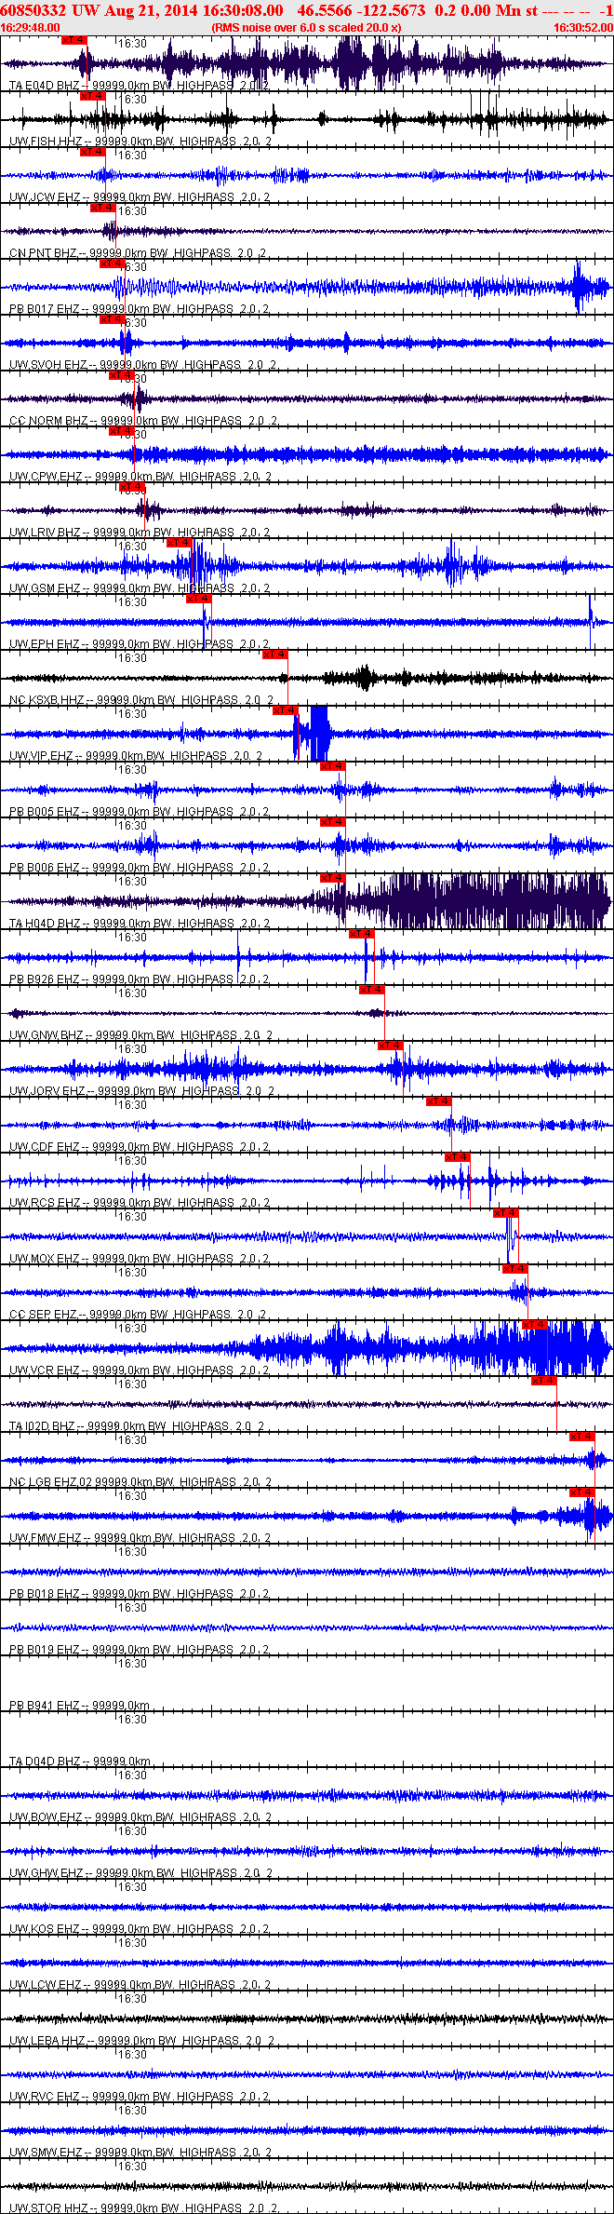Select the red pick marker on UW.RCS trace

coord(458,1157)
